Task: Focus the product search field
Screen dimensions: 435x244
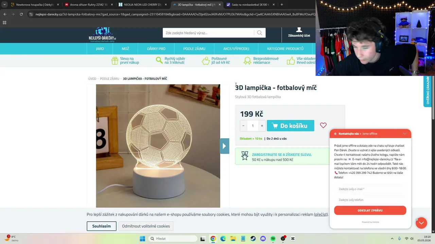Action: (208, 33)
